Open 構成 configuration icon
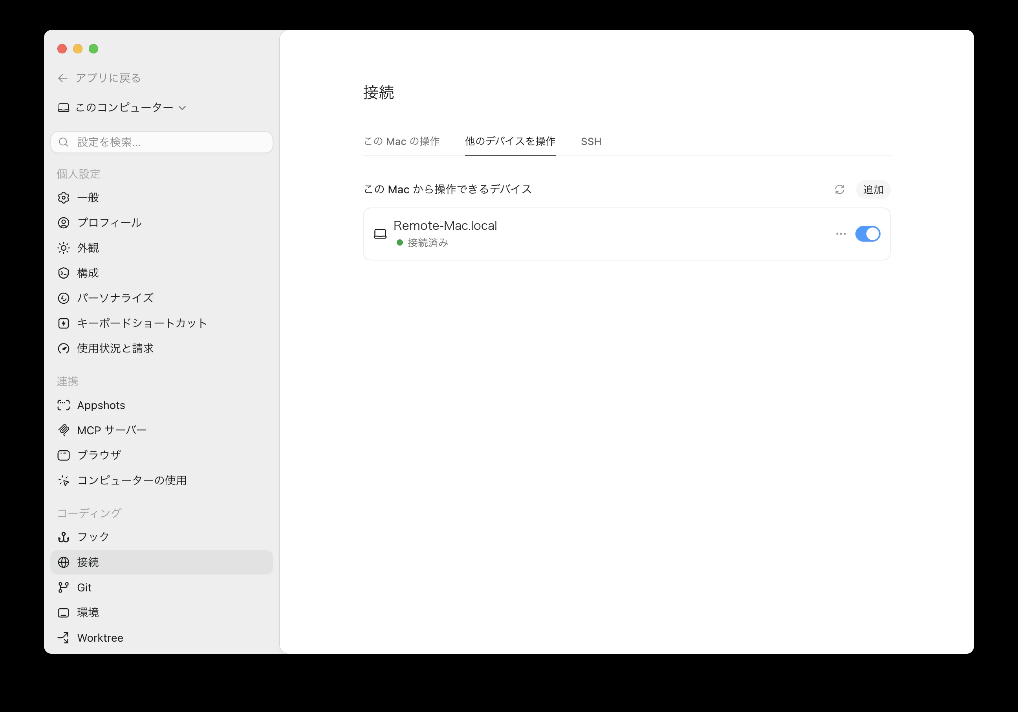The height and width of the screenshot is (712, 1018). (x=63, y=273)
